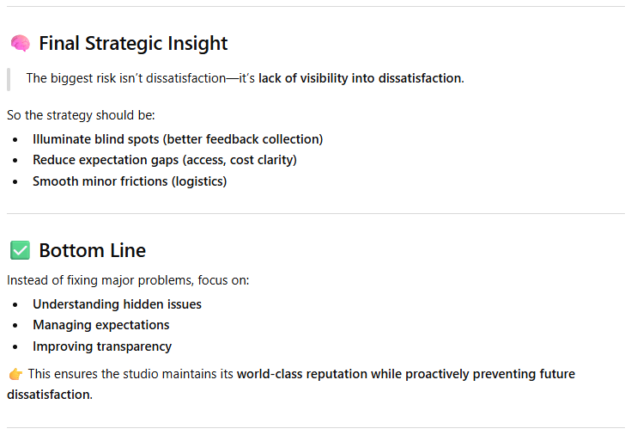Click the bold "lack of visibility into dissatisfaction" phrase

point(360,78)
